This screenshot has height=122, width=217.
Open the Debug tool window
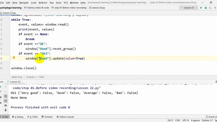pyautogui.click(x=18, y=117)
